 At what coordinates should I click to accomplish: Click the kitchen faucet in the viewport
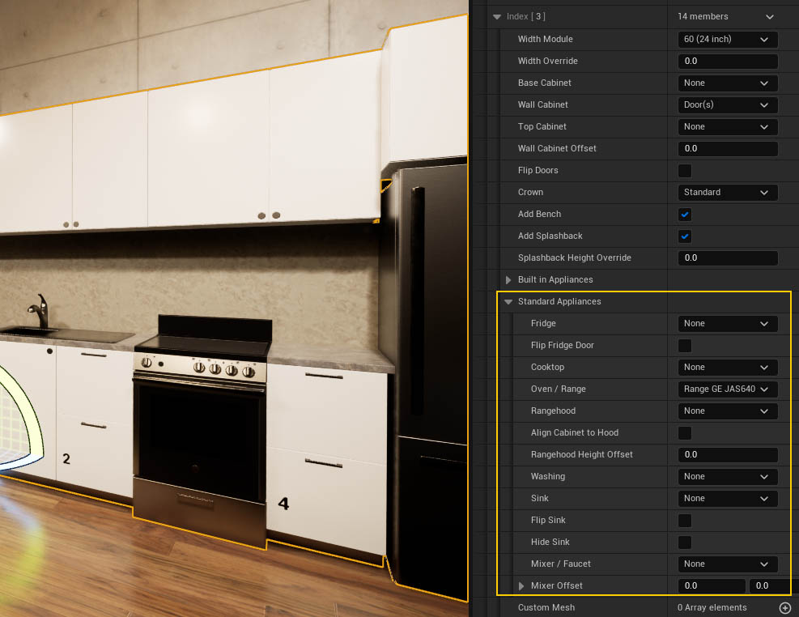pos(40,311)
